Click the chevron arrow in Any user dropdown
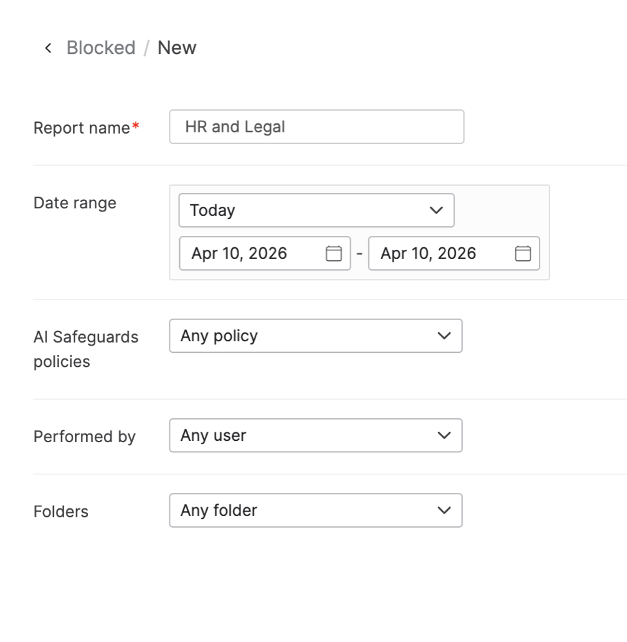 pos(444,436)
